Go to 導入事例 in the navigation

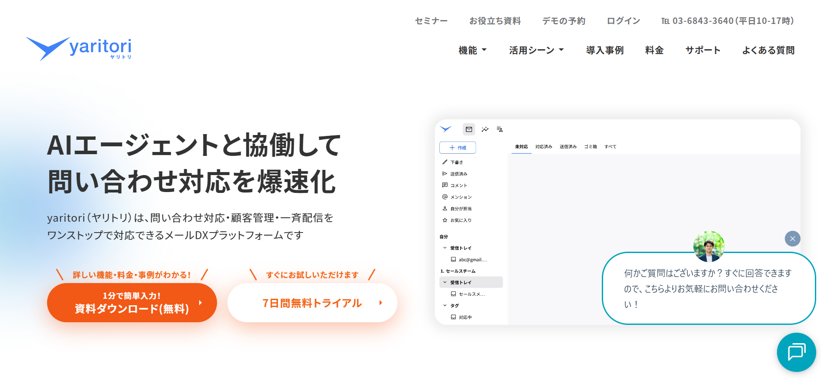coord(605,51)
